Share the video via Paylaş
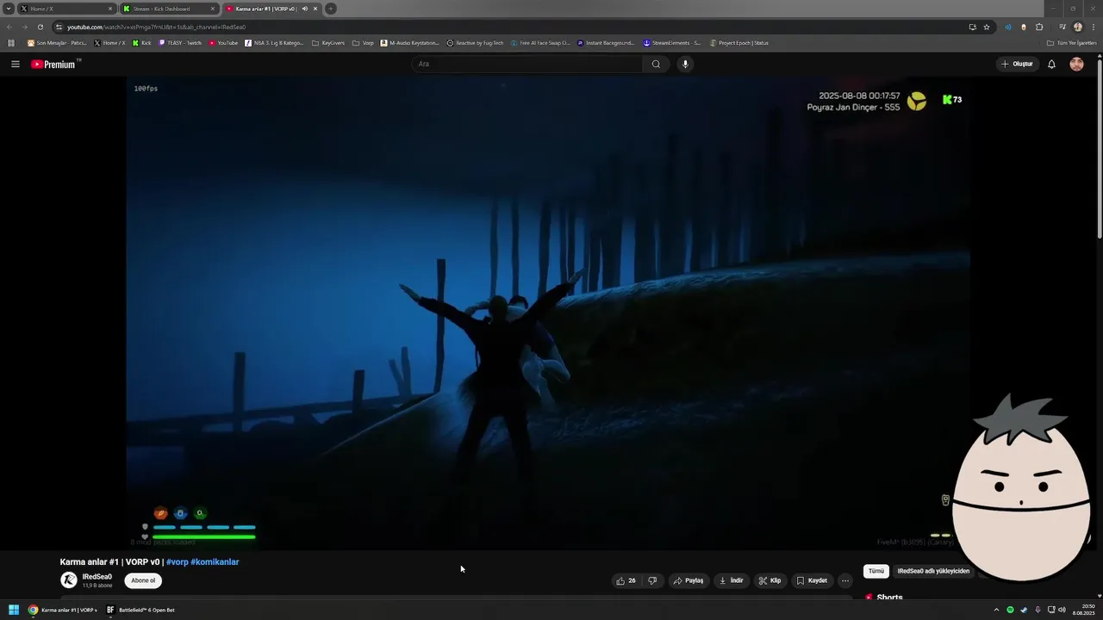 (x=689, y=580)
